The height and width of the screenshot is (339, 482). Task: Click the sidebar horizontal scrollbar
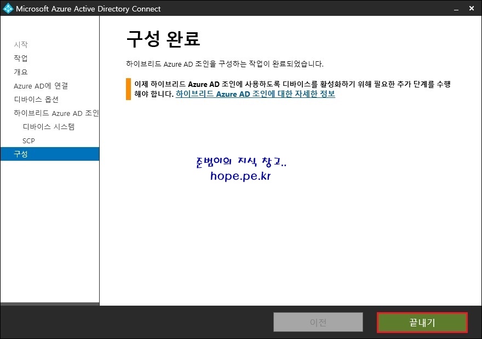(x=50, y=303)
